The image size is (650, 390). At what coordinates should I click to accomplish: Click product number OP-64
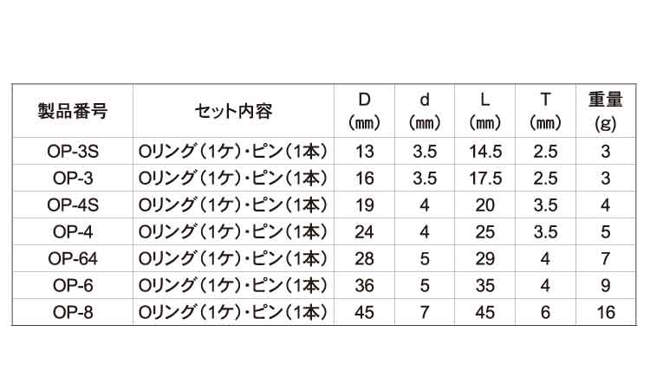pos(73,259)
